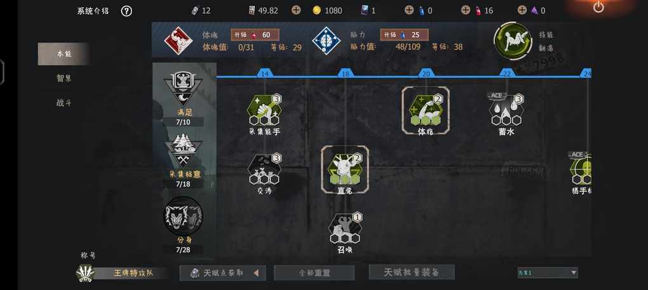The width and height of the screenshot is (648, 290).
Task: Select the 召唤 talent icon
Action: [345, 228]
